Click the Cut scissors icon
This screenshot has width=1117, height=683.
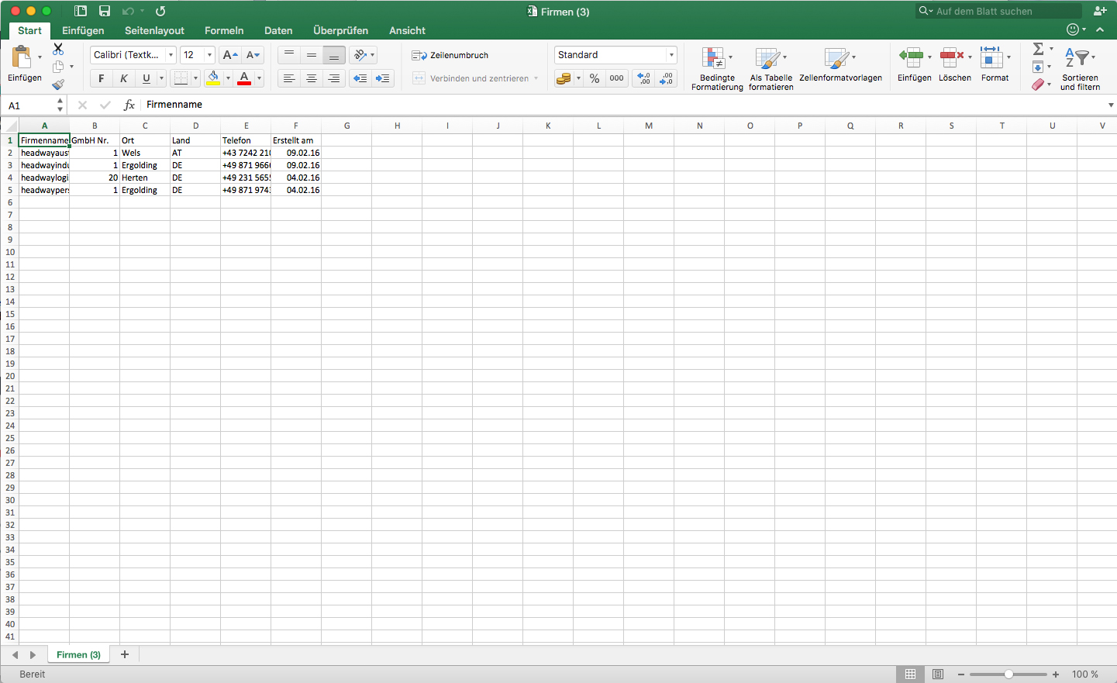[x=58, y=49]
